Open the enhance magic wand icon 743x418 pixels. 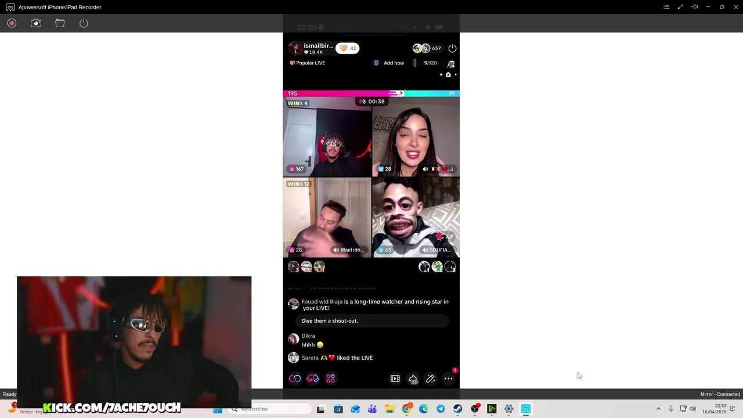[x=431, y=379]
